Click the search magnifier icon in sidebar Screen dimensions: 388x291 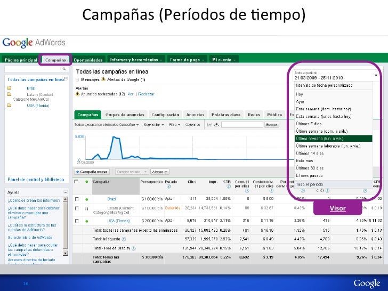64,69
